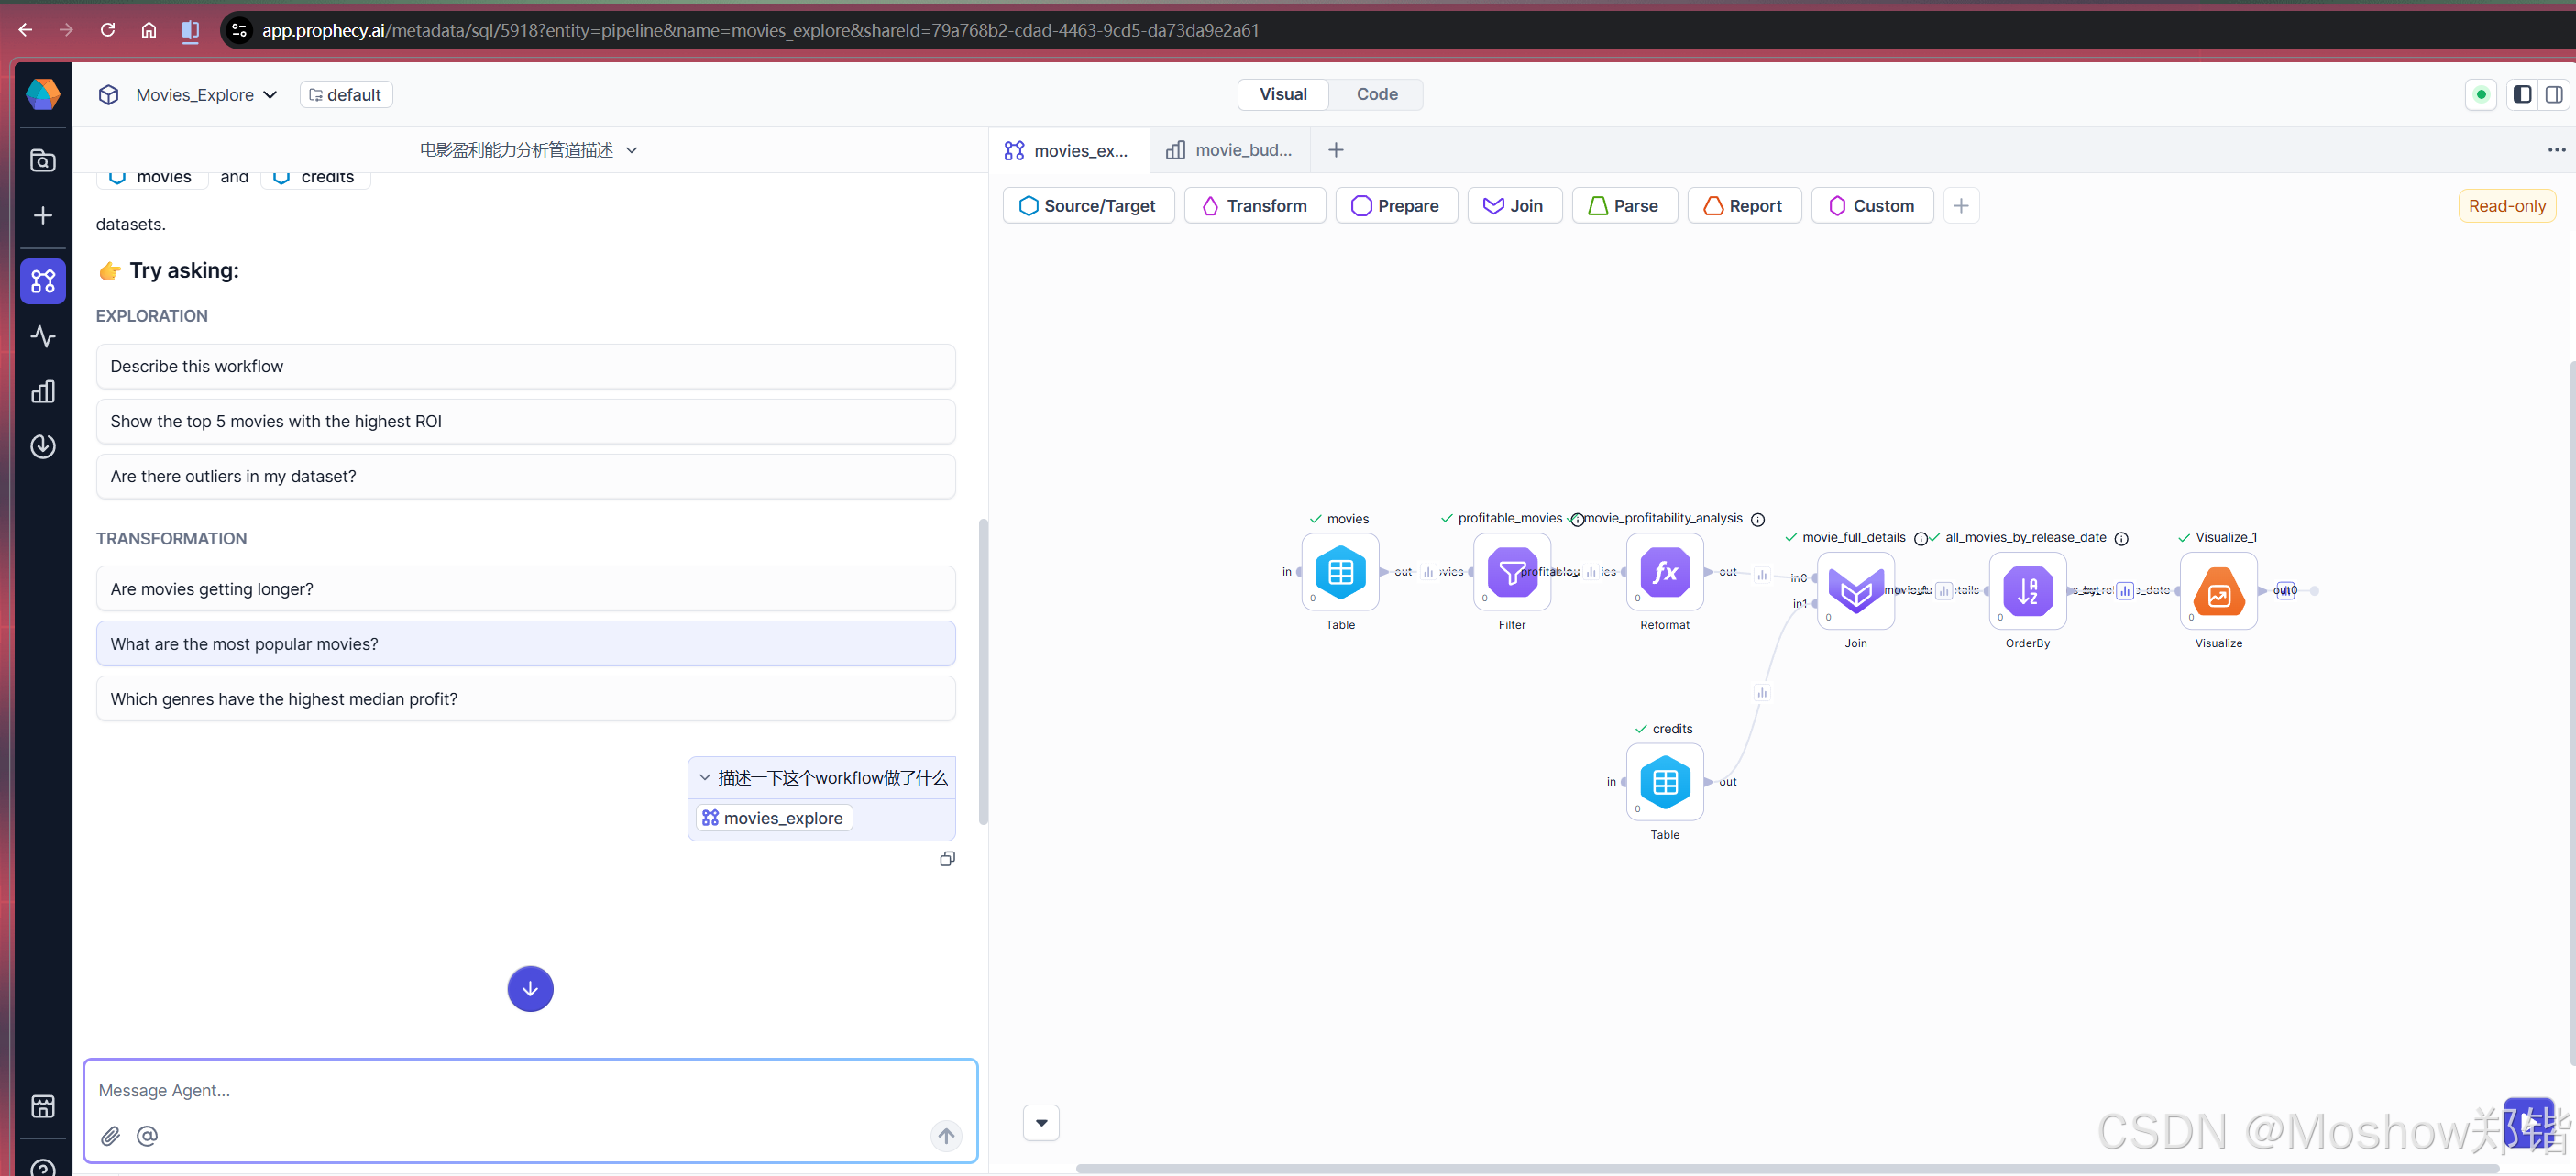Switch the view toggle to Code
2576x1176 pixels.
[x=1376, y=94]
